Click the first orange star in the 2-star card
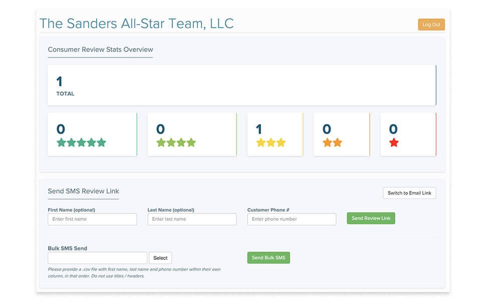 point(327,142)
